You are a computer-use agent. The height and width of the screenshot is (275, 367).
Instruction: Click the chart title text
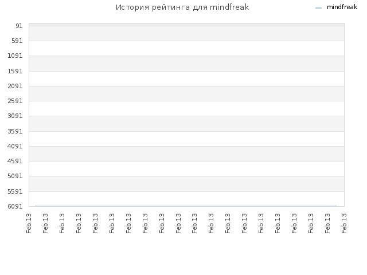[182, 7]
